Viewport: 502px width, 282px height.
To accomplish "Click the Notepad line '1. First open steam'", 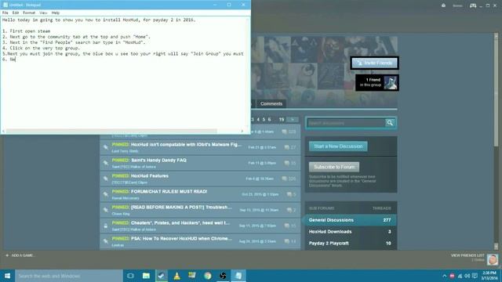I will click(26, 31).
